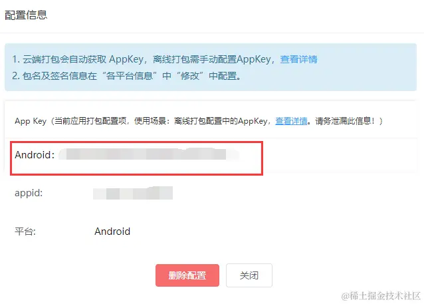Click the Android: label in red box
424x304 pixels.
pyautogui.click(x=35, y=155)
